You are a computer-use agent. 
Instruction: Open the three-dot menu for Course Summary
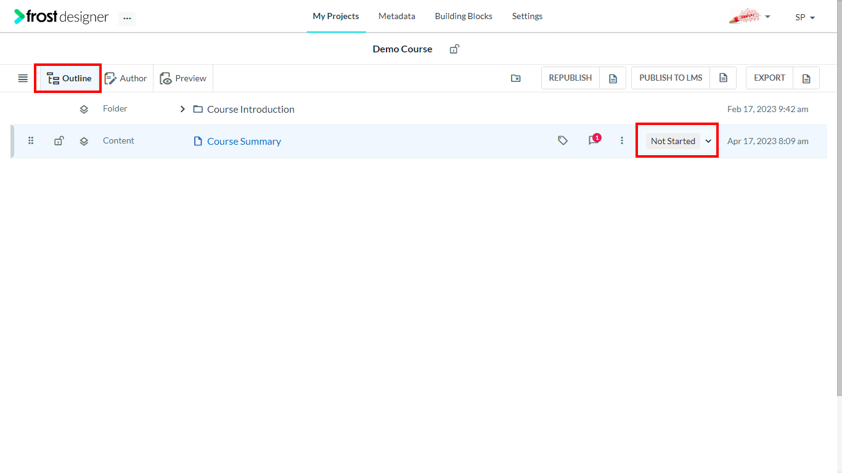tap(622, 141)
